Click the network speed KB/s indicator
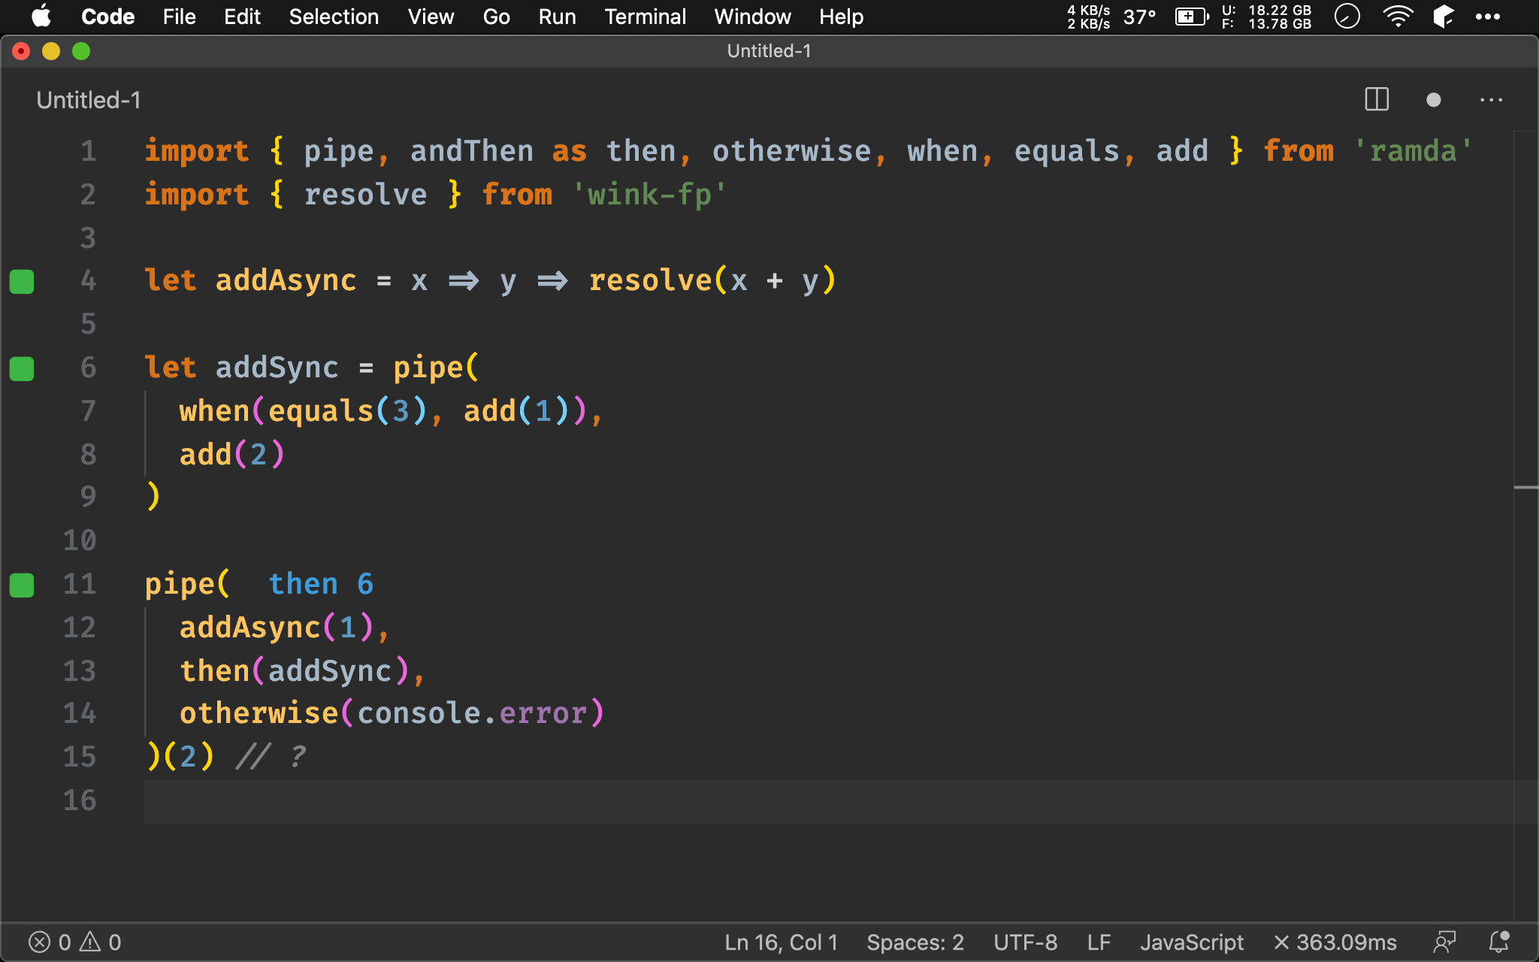 (1088, 17)
